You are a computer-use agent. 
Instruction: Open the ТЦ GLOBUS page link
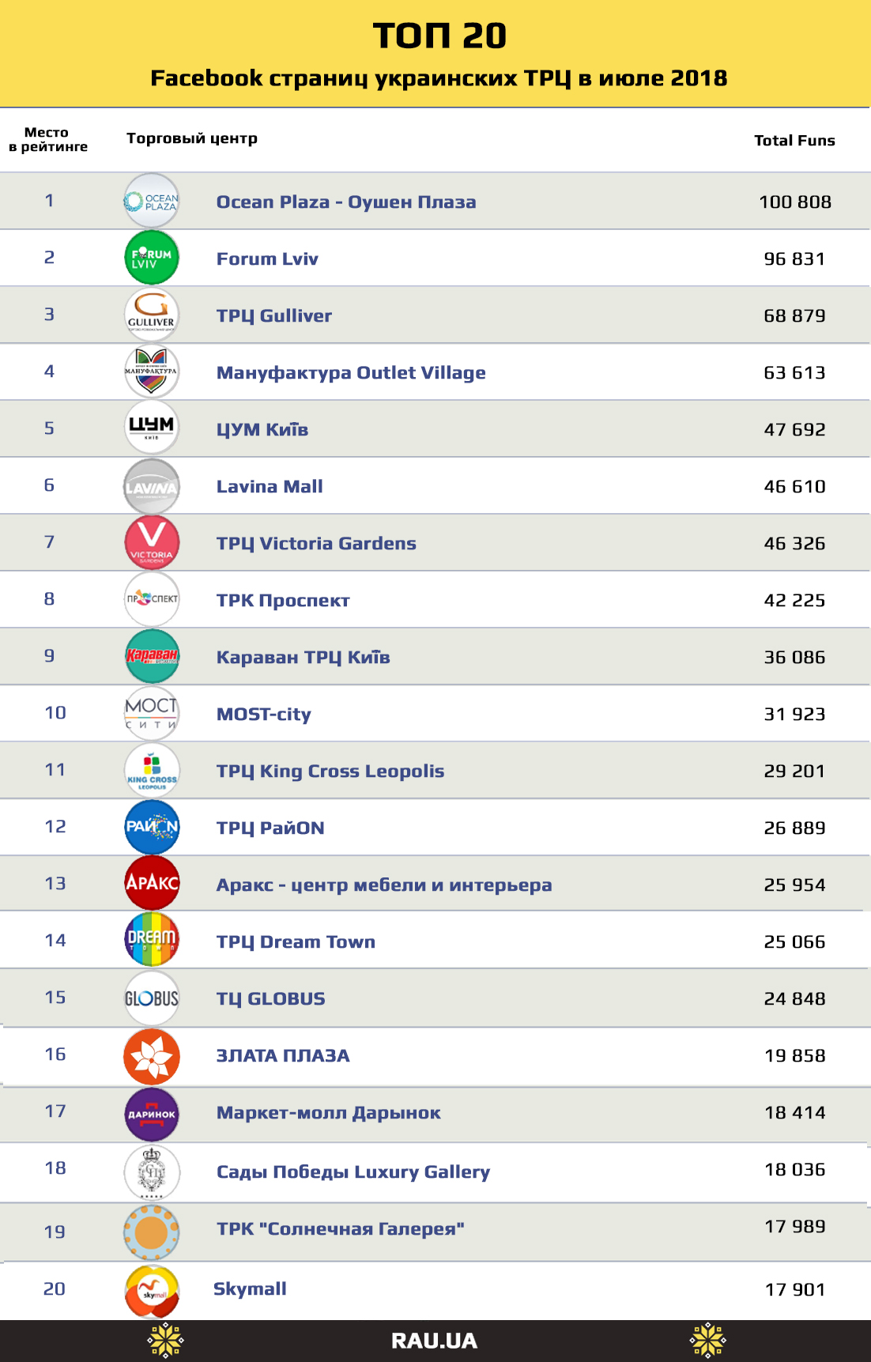[x=271, y=998]
